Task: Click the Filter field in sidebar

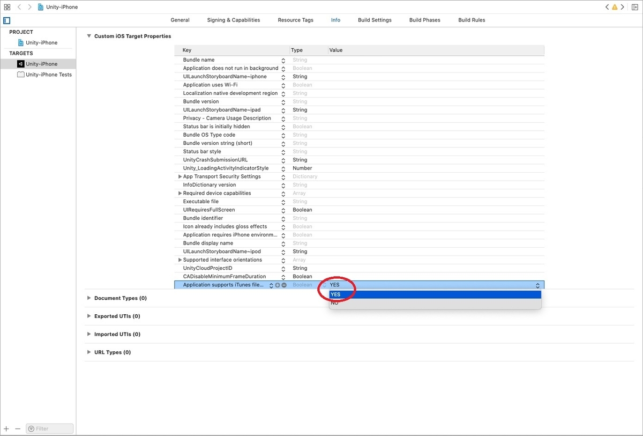Action: pyautogui.click(x=50, y=428)
